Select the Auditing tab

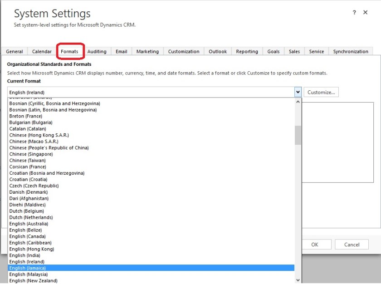(97, 51)
